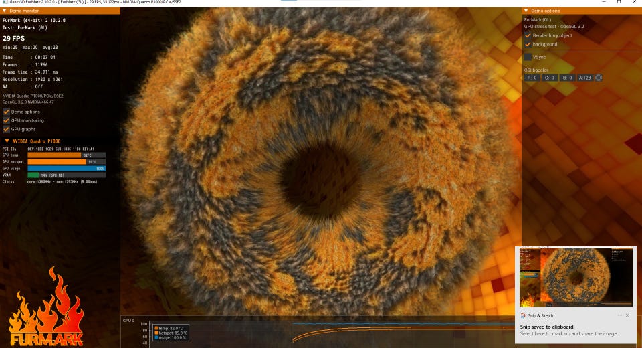Click the VRAM green usage bar

(x=33, y=175)
